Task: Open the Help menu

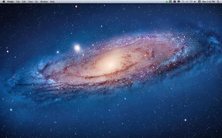Action: point(52,2)
